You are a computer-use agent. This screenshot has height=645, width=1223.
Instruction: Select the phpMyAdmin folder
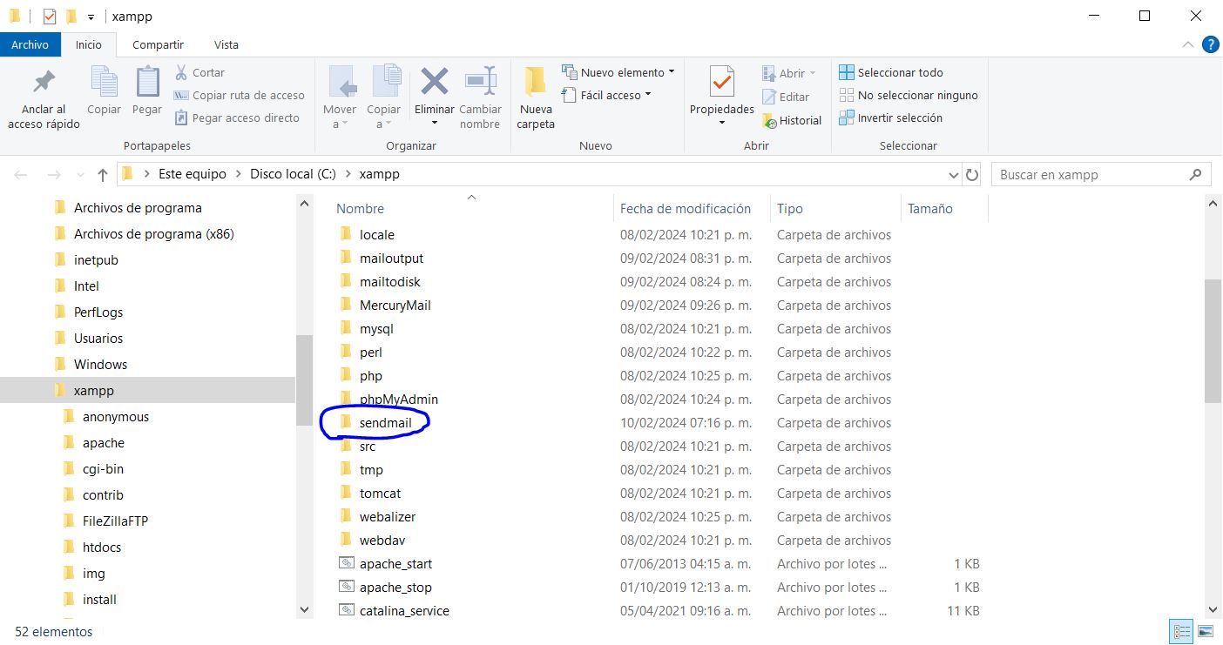click(x=398, y=400)
